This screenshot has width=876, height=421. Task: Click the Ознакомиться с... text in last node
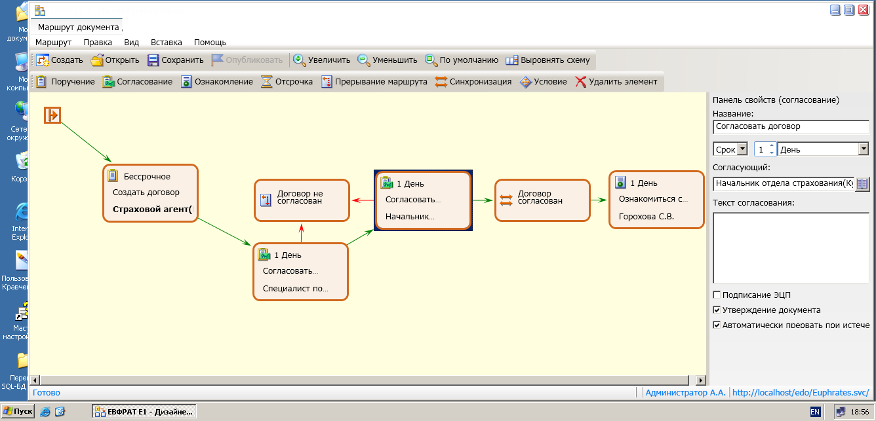[x=653, y=199]
